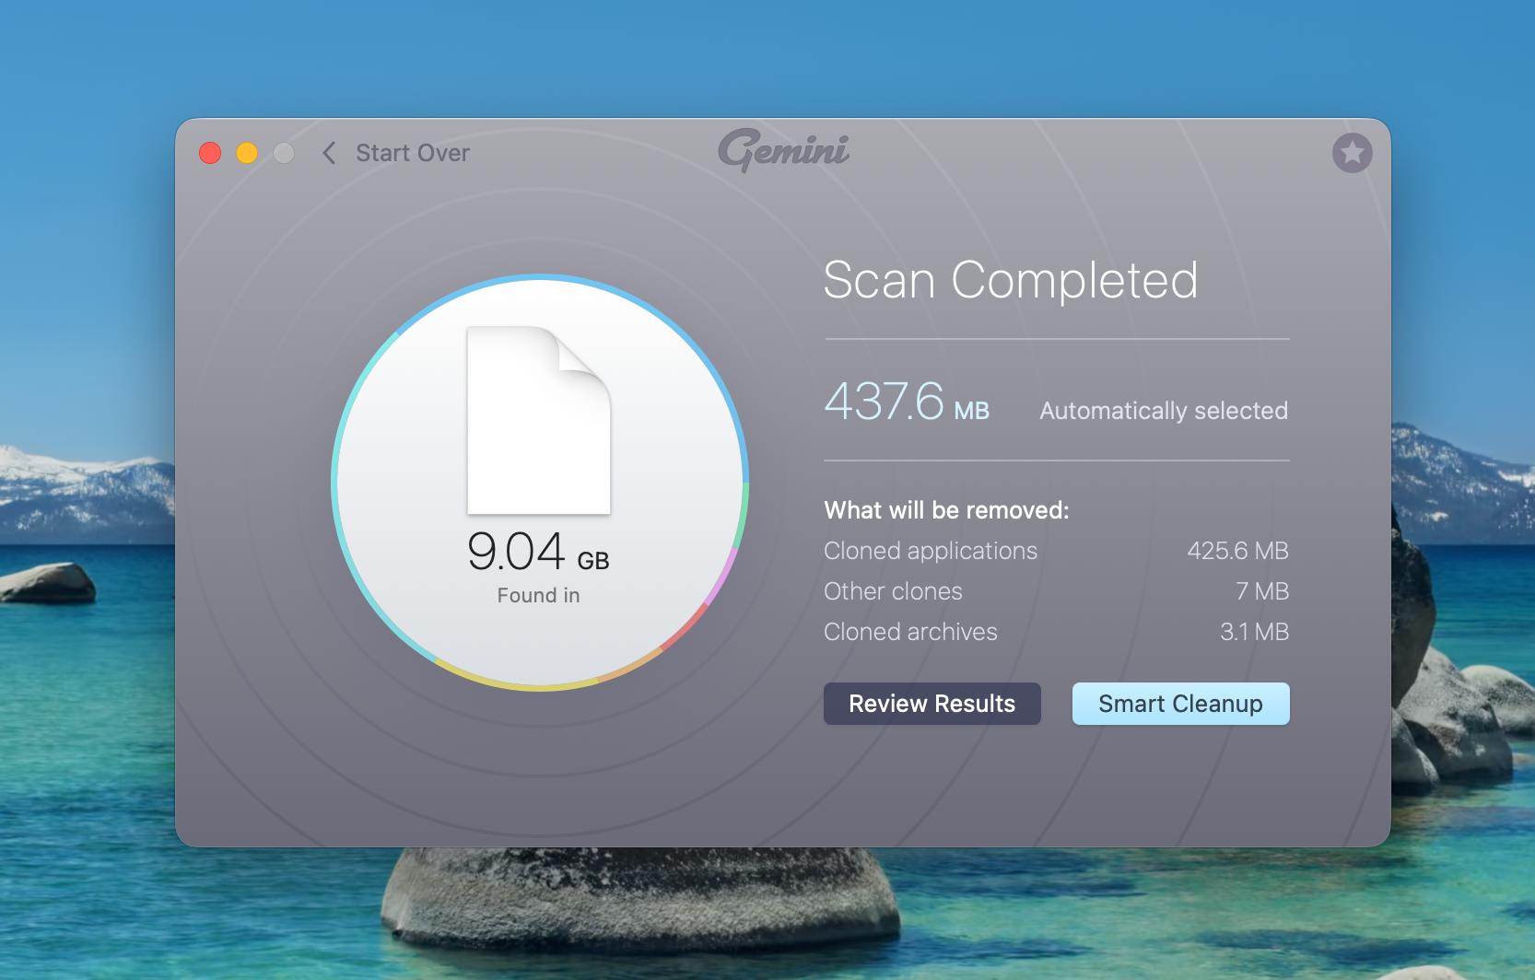1535x980 pixels.
Task: Click the Gemini logo in title bar
Action: click(x=783, y=151)
